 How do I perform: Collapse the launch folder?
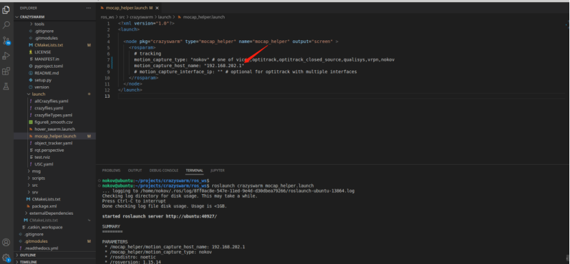click(36, 94)
